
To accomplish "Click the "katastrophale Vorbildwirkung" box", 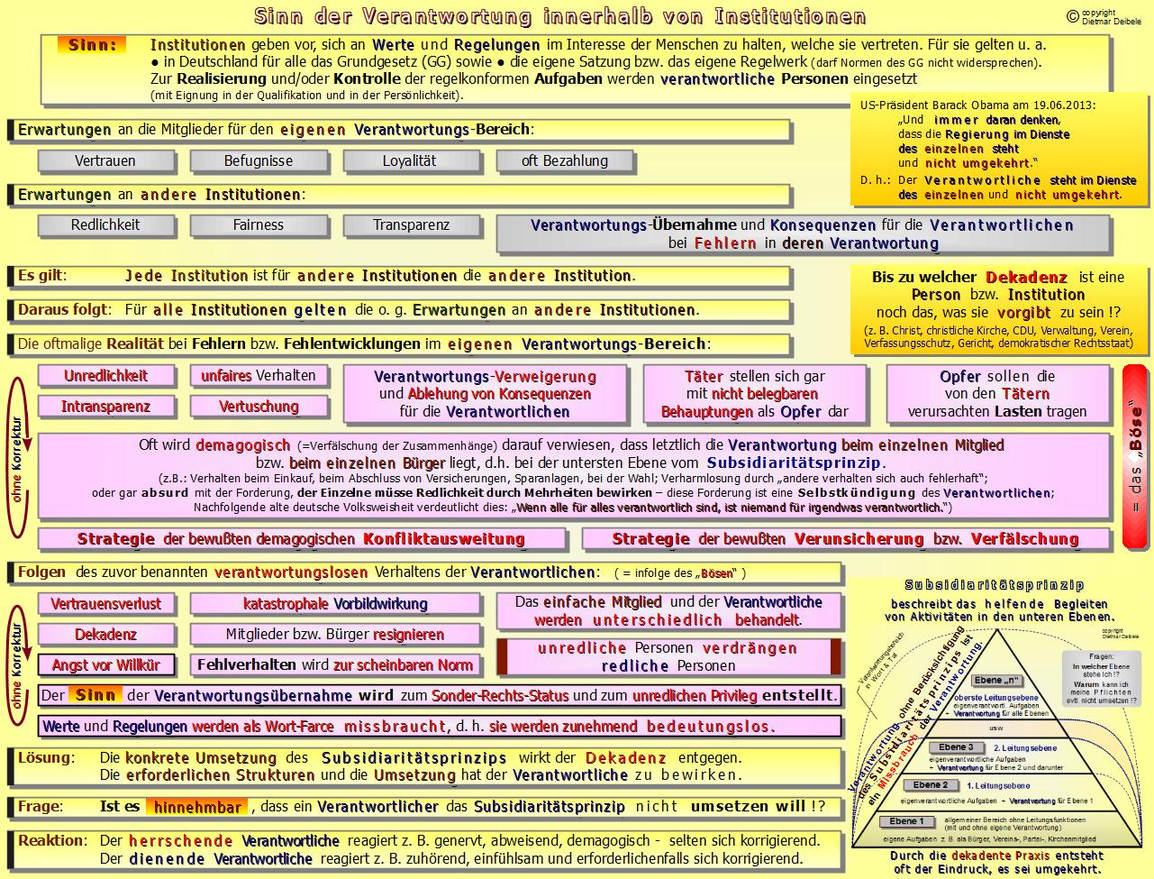I will point(335,604).
